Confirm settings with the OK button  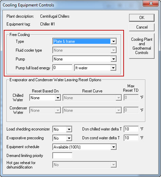click(142, 18)
